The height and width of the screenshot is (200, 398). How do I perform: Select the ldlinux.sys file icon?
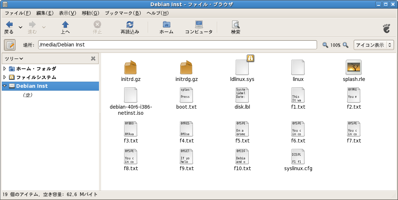click(242, 68)
